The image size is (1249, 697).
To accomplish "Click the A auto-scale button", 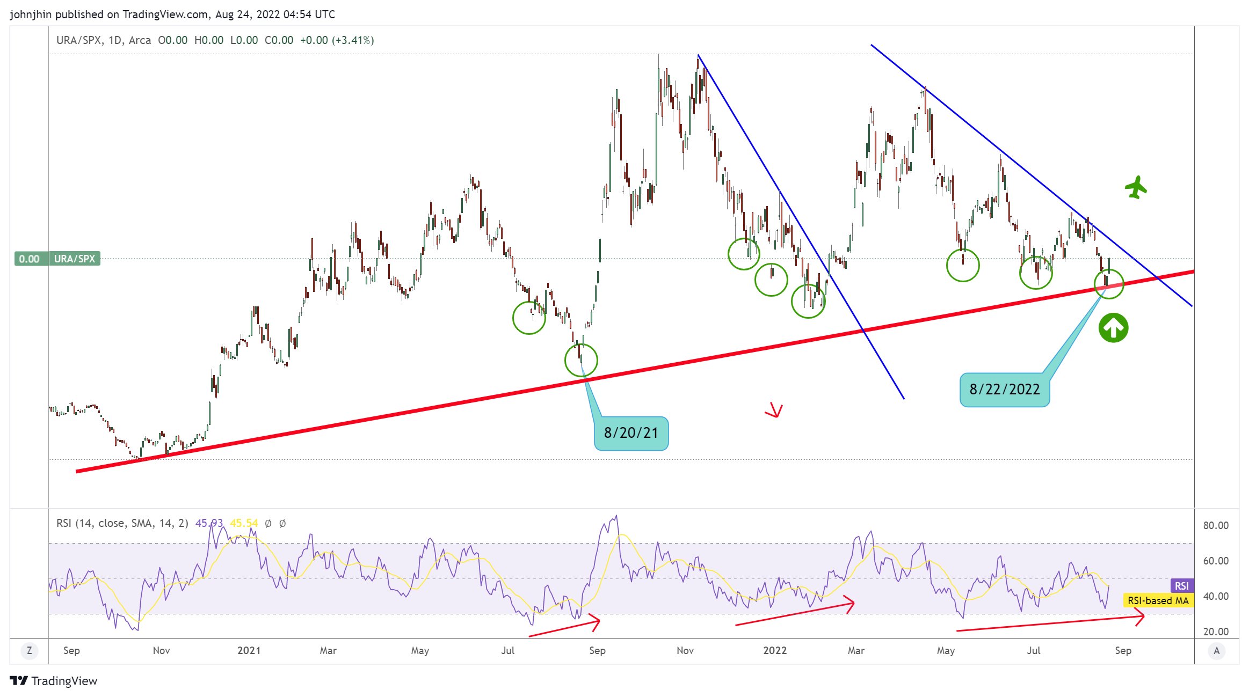I will 1216,651.
